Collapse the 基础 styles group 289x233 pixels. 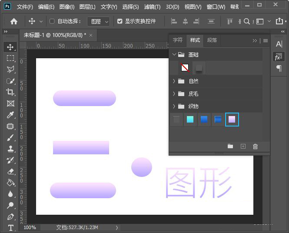(174, 55)
